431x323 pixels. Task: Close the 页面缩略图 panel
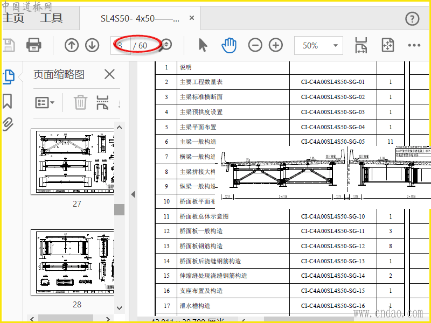(x=109, y=74)
